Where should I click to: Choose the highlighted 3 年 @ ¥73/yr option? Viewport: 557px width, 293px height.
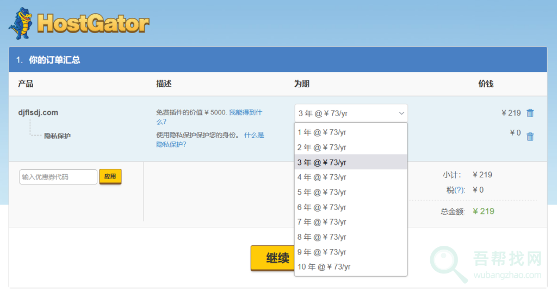click(x=351, y=162)
